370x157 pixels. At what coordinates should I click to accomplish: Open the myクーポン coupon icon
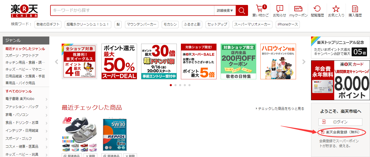coord(298,11)
